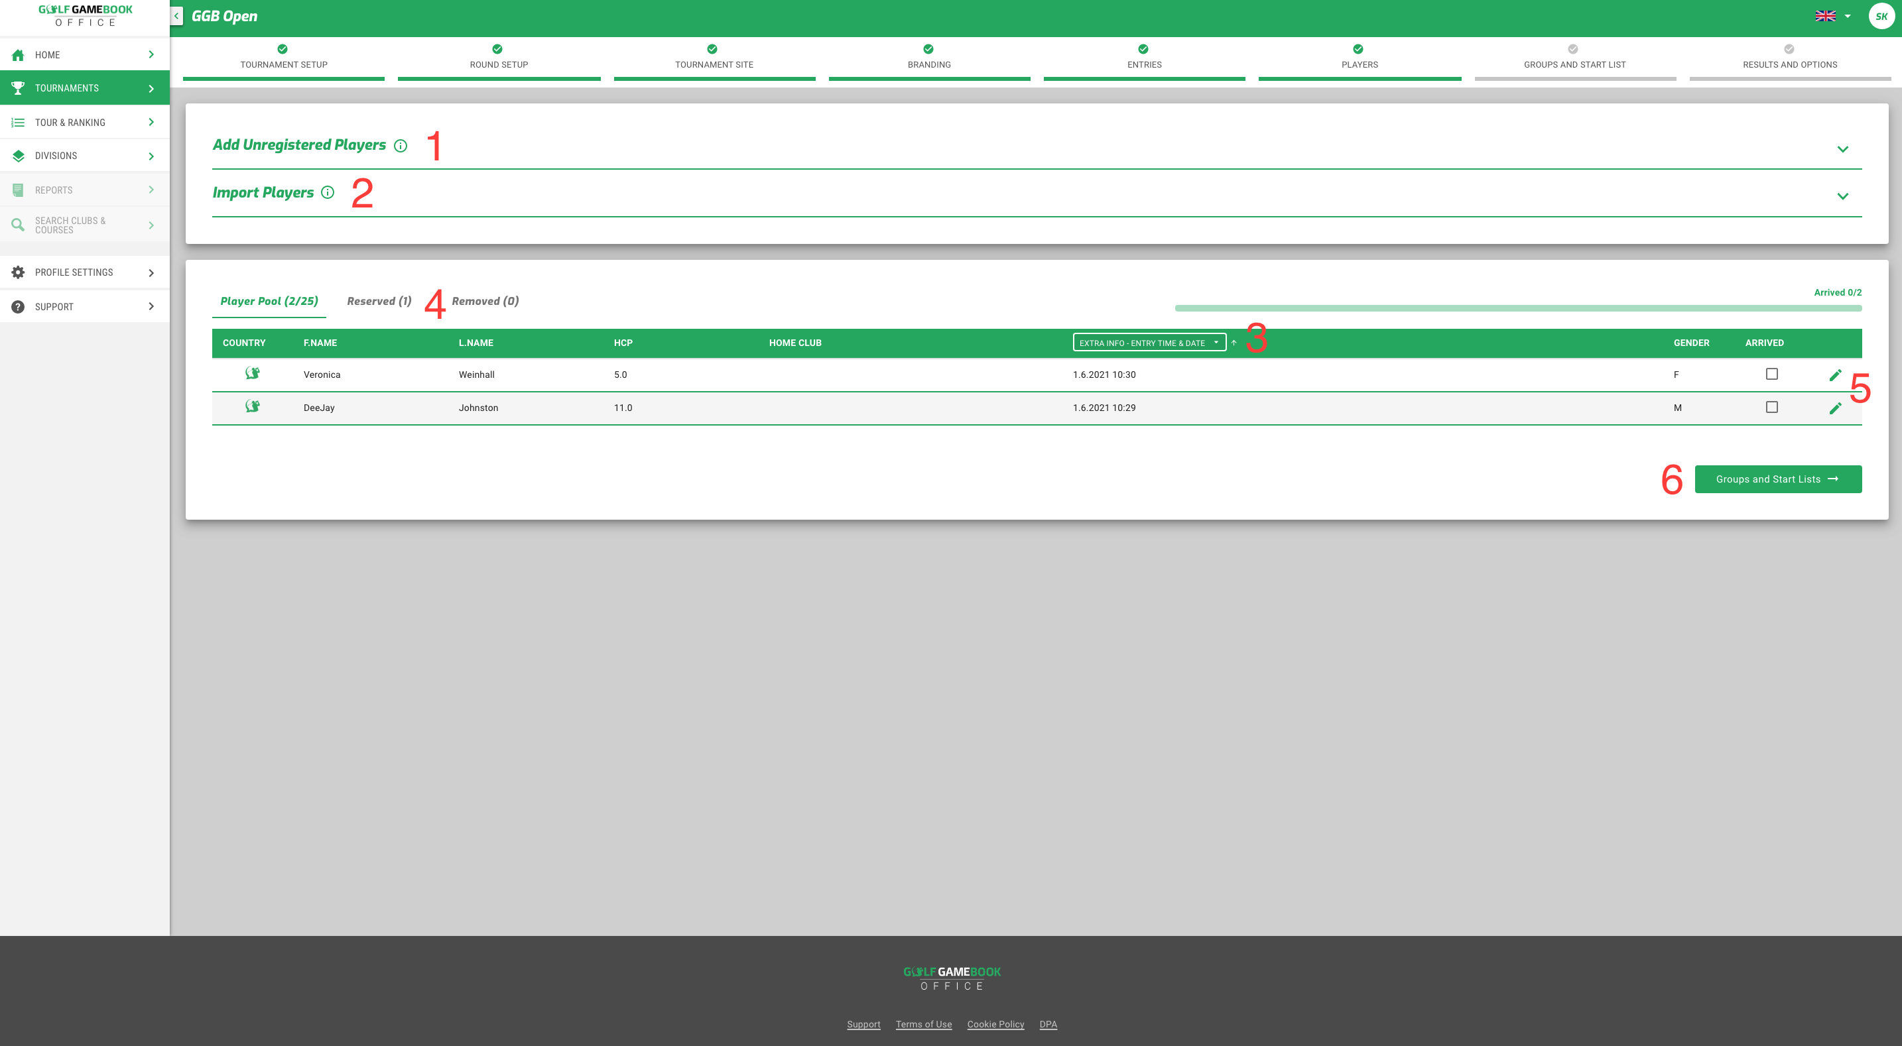Viewport: 1902px width, 1046px height.
Task: Toggle the sort direction arrow in the header
Action: click(1234, 342)
